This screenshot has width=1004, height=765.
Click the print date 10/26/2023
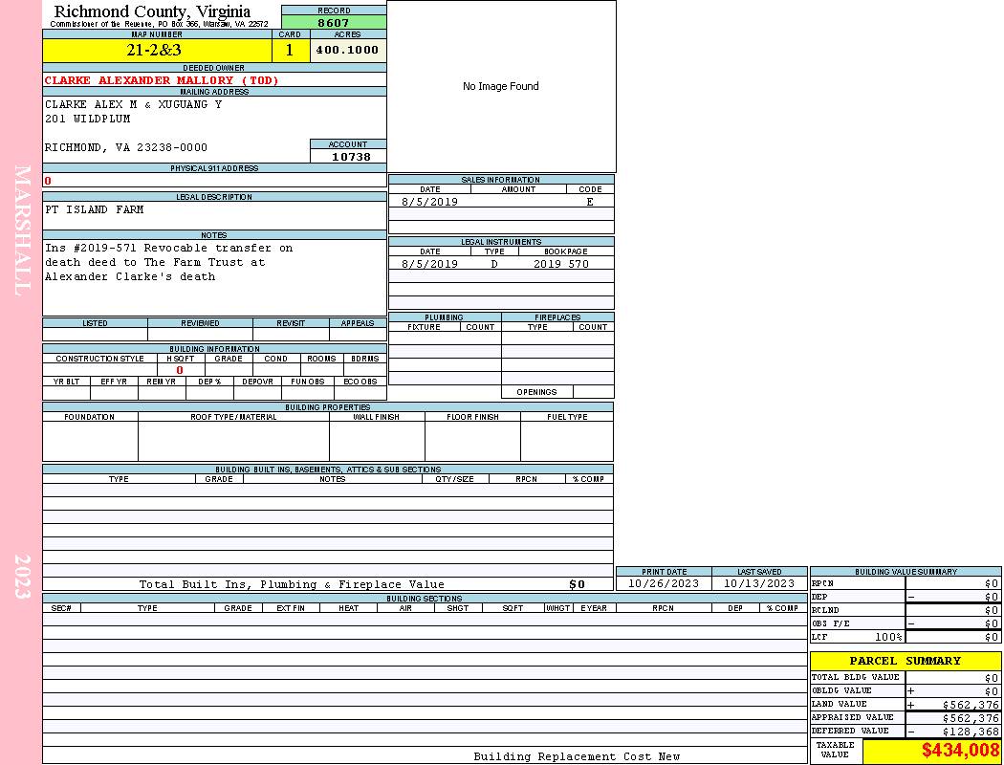pyautogui.click(x=664, y=583)
